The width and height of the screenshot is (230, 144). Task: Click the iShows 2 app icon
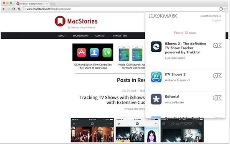click(156, 47)
